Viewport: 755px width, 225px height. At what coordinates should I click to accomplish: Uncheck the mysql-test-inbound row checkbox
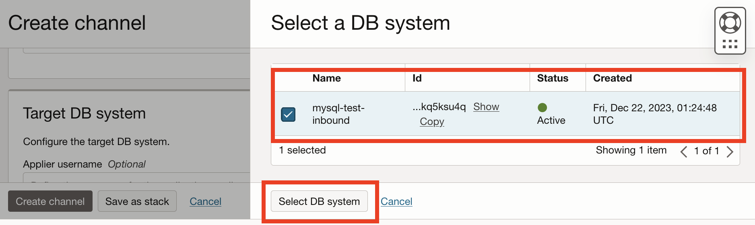[288, 115]
